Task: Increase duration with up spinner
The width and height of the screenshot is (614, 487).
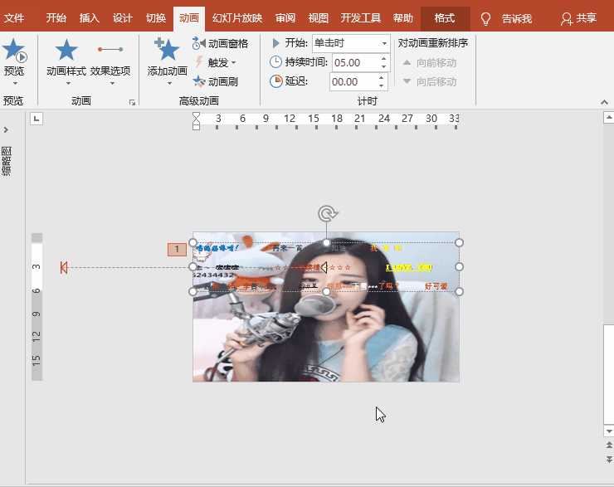Action: click(x=383, y=59)
